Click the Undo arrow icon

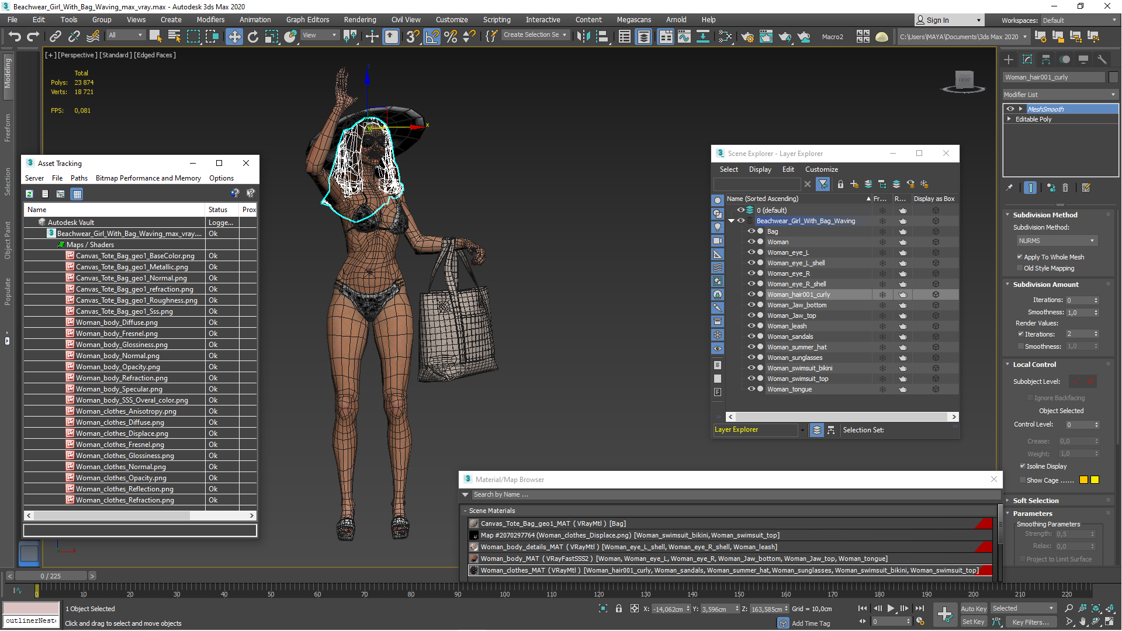click(15, 37)
